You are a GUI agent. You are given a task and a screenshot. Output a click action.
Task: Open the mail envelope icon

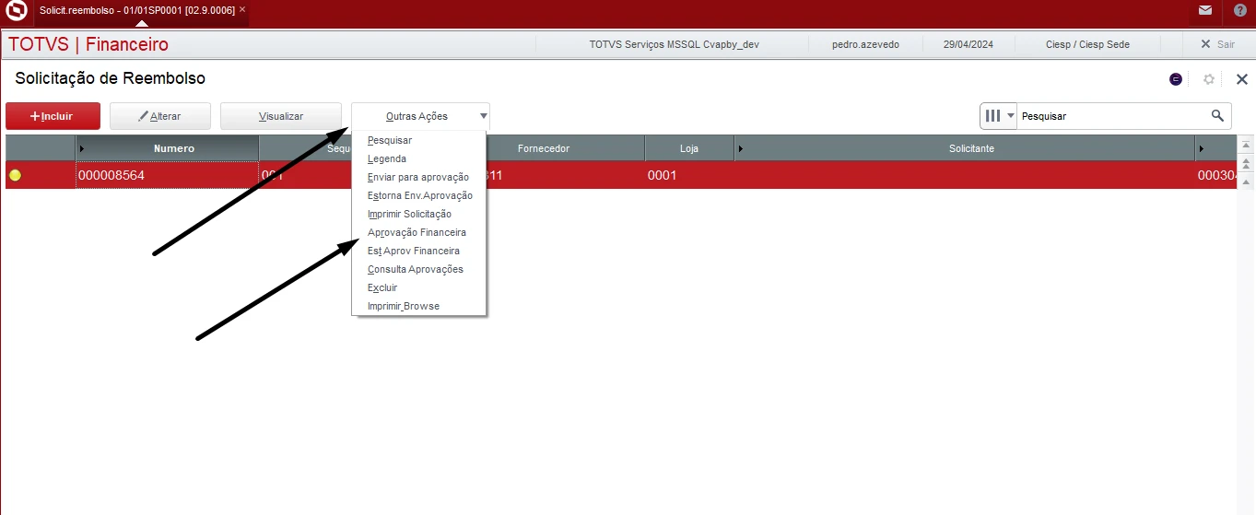click(1205, 11)
